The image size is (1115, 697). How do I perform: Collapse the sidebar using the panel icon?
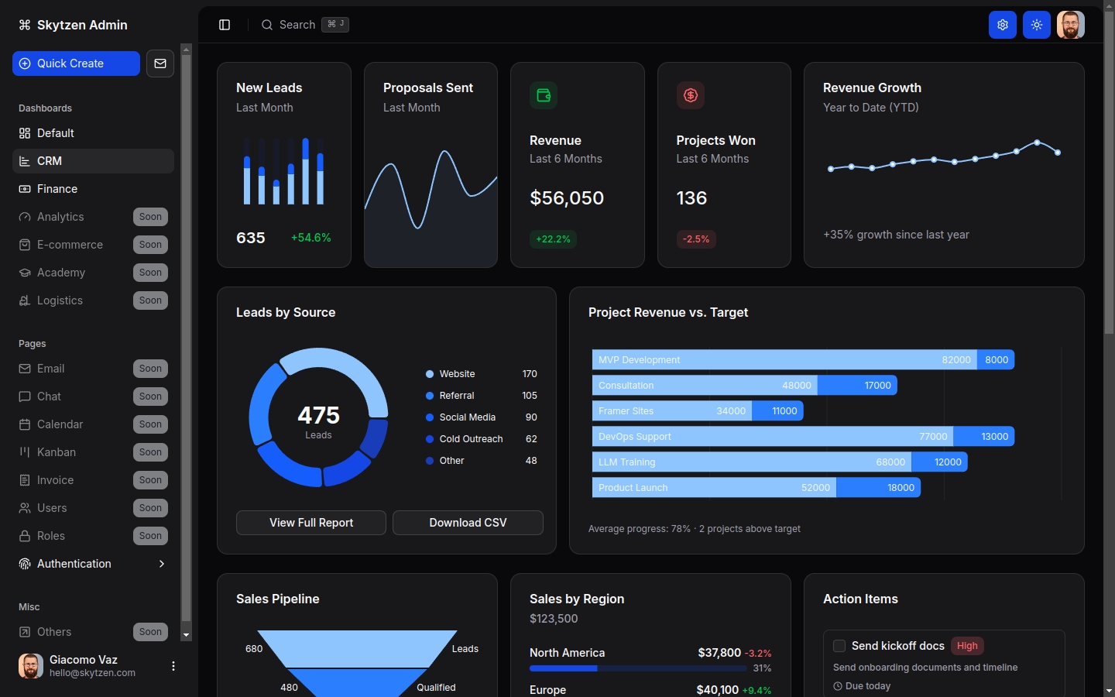(x=225, y=25)
